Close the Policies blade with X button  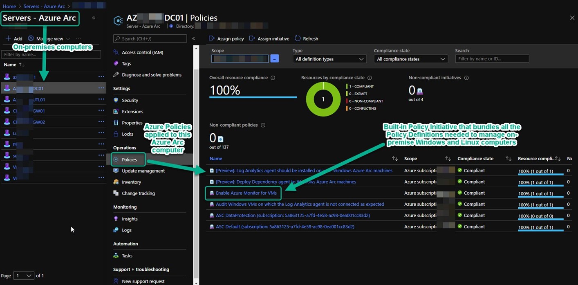(x=572, y=18)
